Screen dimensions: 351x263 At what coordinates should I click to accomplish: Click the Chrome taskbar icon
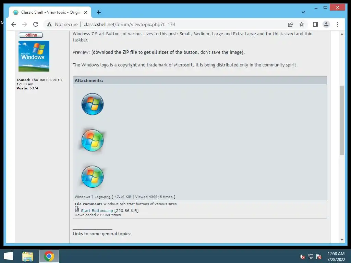click(49, 256)
